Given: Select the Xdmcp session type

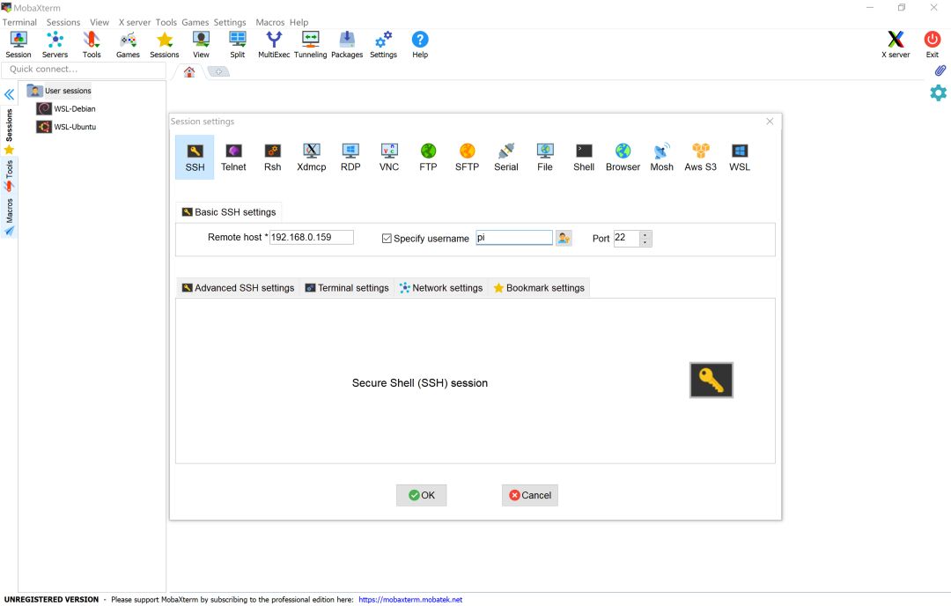Looking at the screenshot, I should tap(311, 157).
